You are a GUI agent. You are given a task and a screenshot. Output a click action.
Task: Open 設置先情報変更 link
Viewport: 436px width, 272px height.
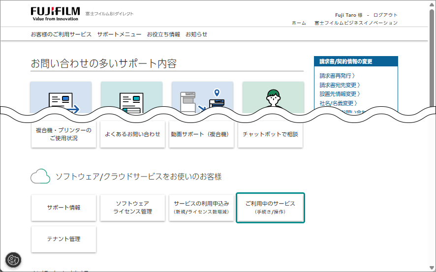340,94
